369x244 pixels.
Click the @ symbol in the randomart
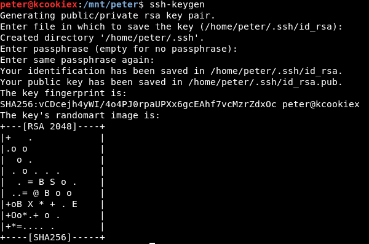click(36, 193)
